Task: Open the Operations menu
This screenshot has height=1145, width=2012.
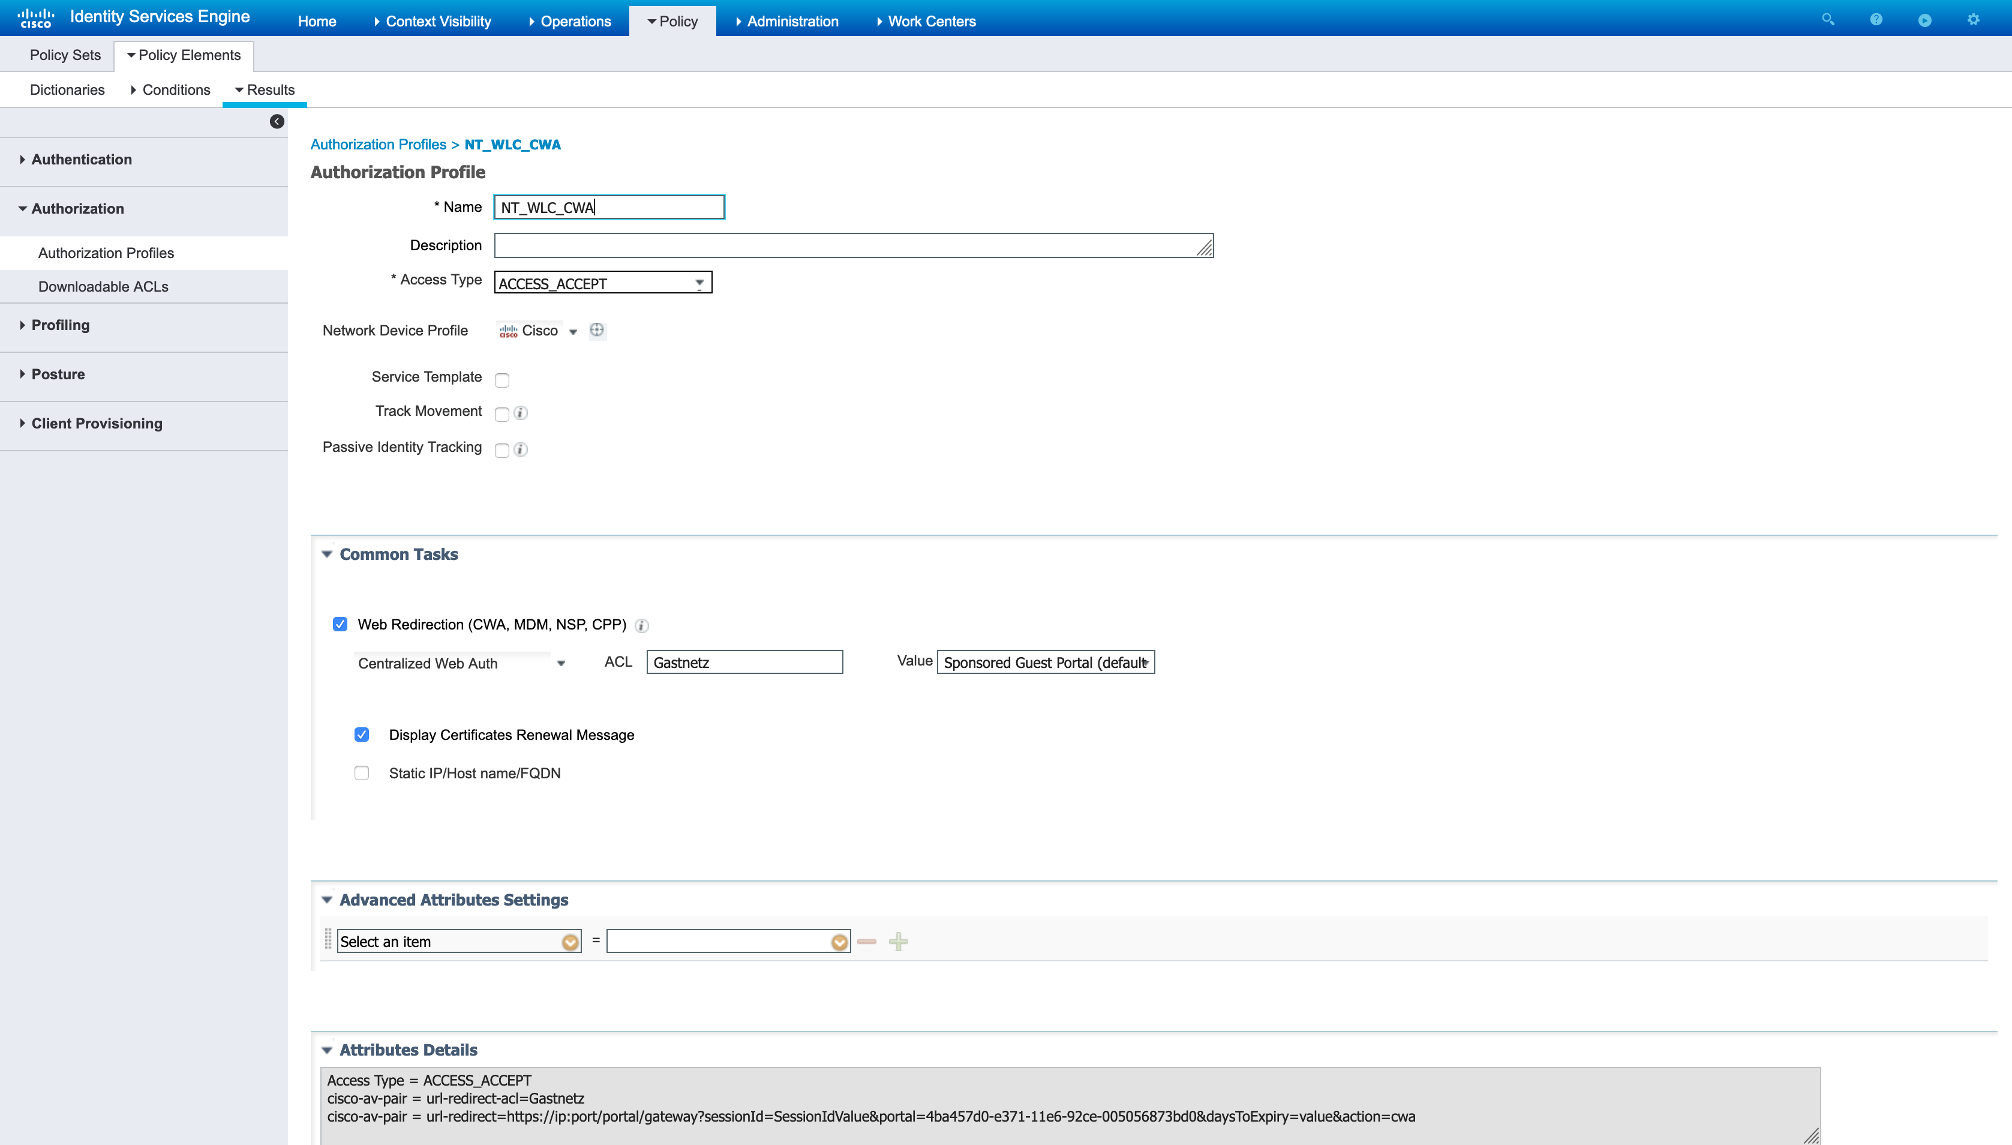Action: tap(570, 21)
